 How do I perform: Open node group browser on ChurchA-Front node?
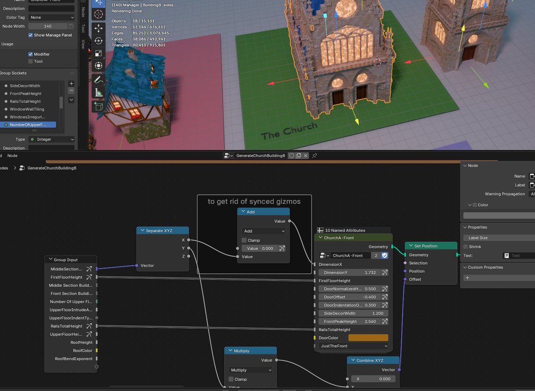324,255
